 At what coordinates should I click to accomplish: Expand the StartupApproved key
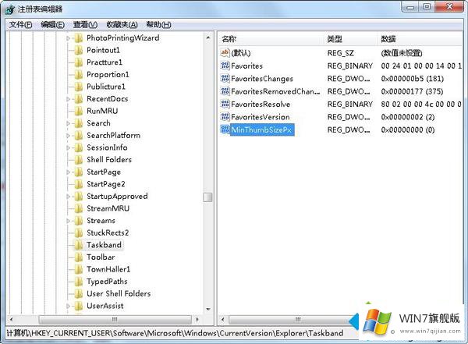pyautogui.click(x=68, y=197)
